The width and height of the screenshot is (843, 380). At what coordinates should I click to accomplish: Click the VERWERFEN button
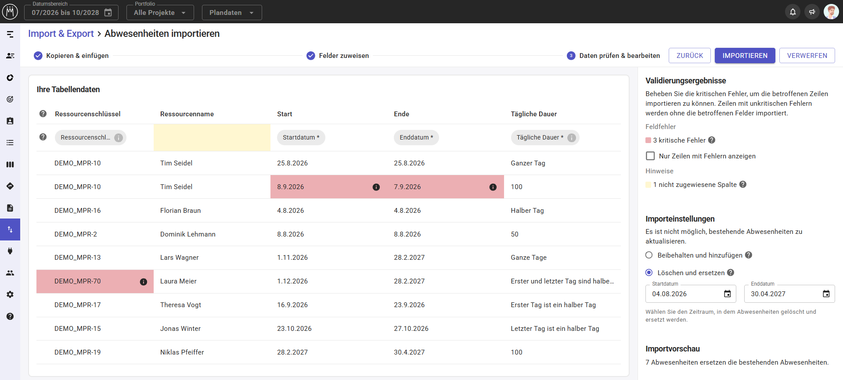tap(807, 56)
